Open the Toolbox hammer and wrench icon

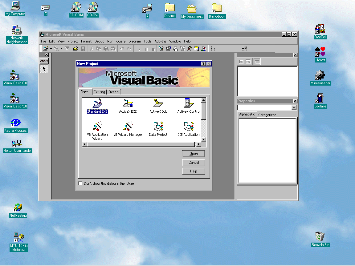click(189, 49)
